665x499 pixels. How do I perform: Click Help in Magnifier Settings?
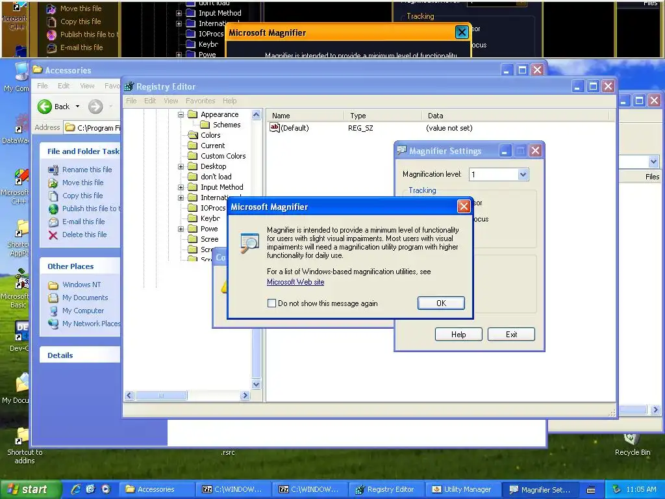458,335
